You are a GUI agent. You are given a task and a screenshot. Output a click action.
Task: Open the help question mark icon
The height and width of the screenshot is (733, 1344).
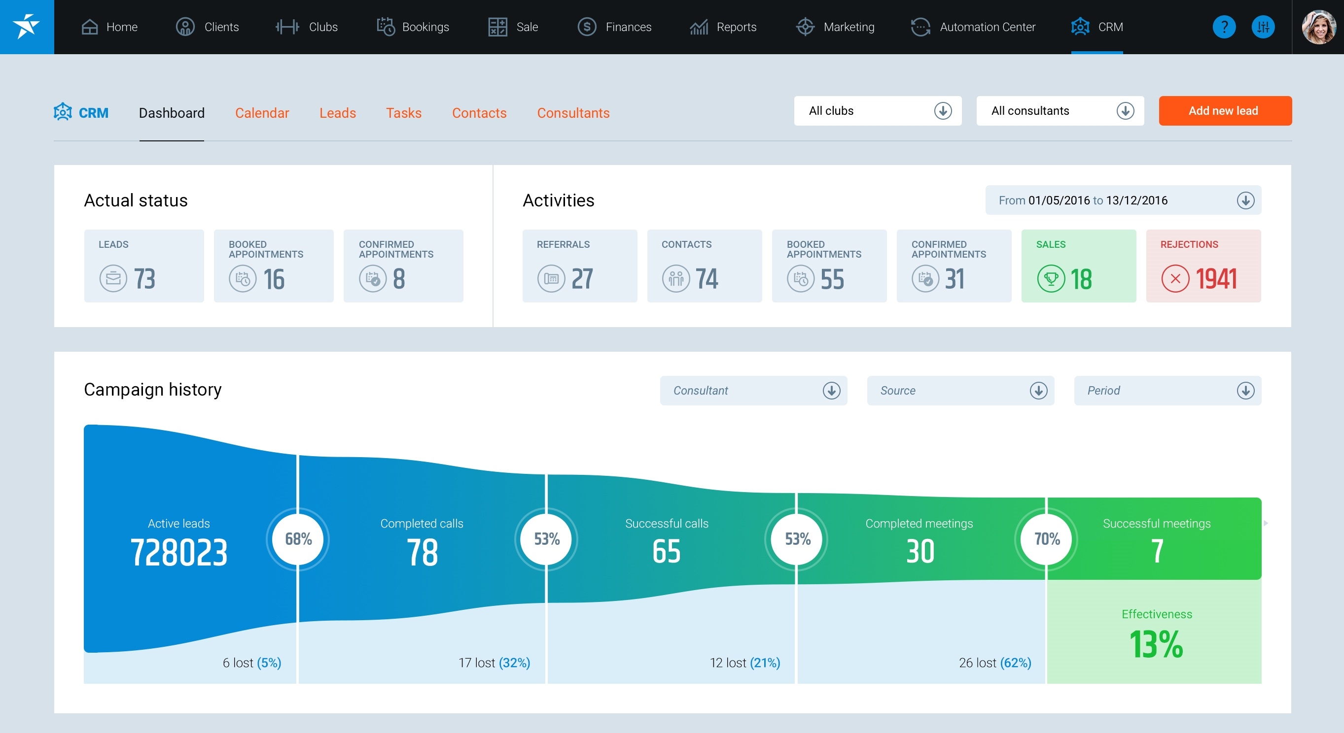pos(1224,27)
